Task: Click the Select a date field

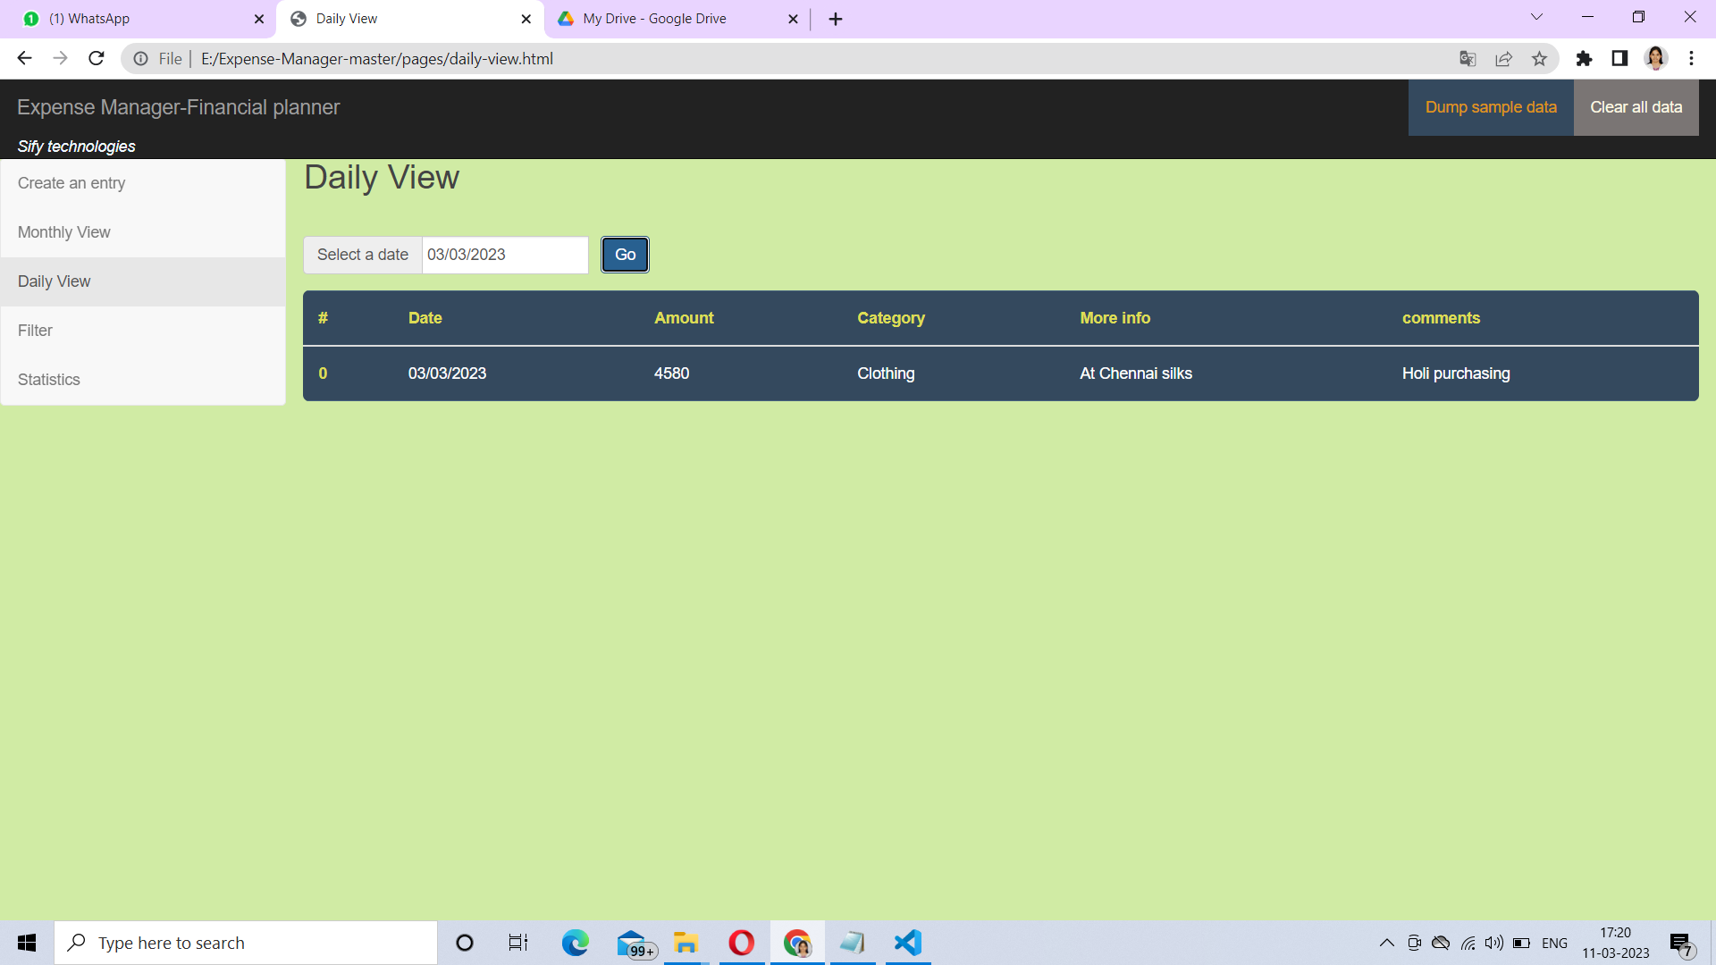Action: (505, 255)
